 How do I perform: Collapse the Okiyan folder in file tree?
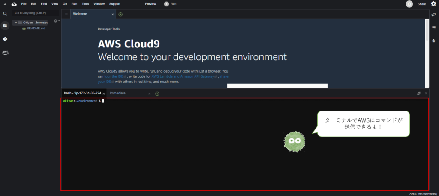click(15, 23)
